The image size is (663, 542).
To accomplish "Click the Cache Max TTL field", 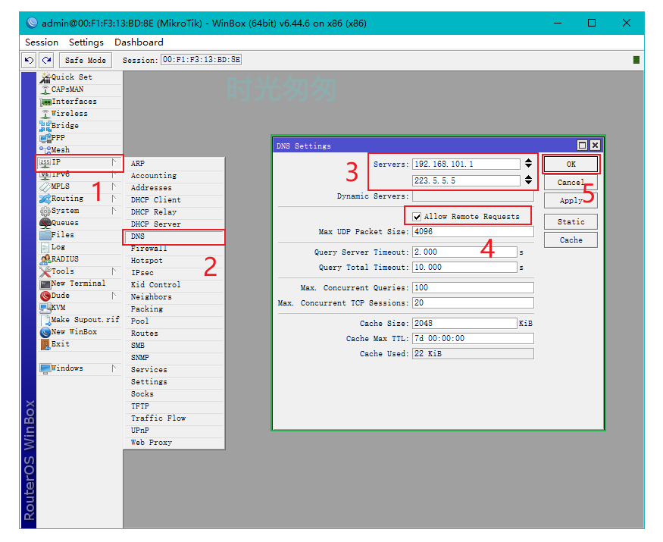I will pyautogui.click(x=473, y=339).
